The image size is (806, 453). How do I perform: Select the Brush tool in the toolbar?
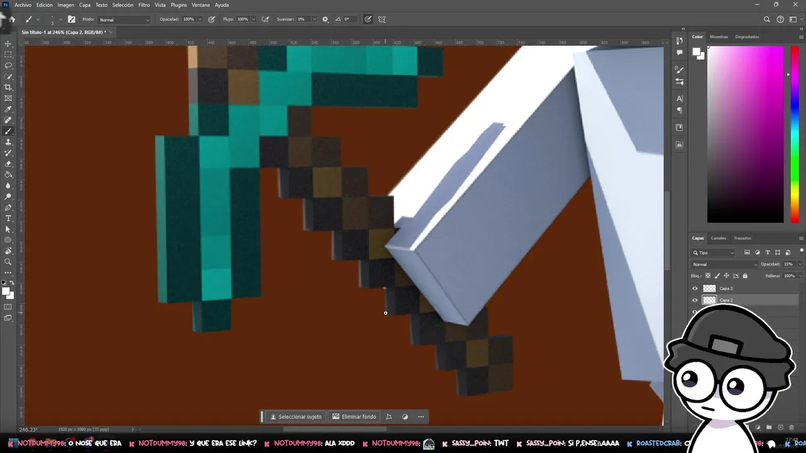click(8, 131)
